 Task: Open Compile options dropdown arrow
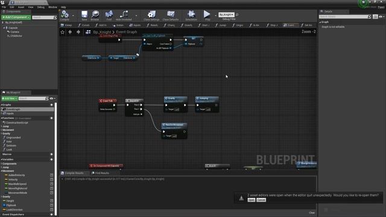pyautogui.click(x=73, y=16)
